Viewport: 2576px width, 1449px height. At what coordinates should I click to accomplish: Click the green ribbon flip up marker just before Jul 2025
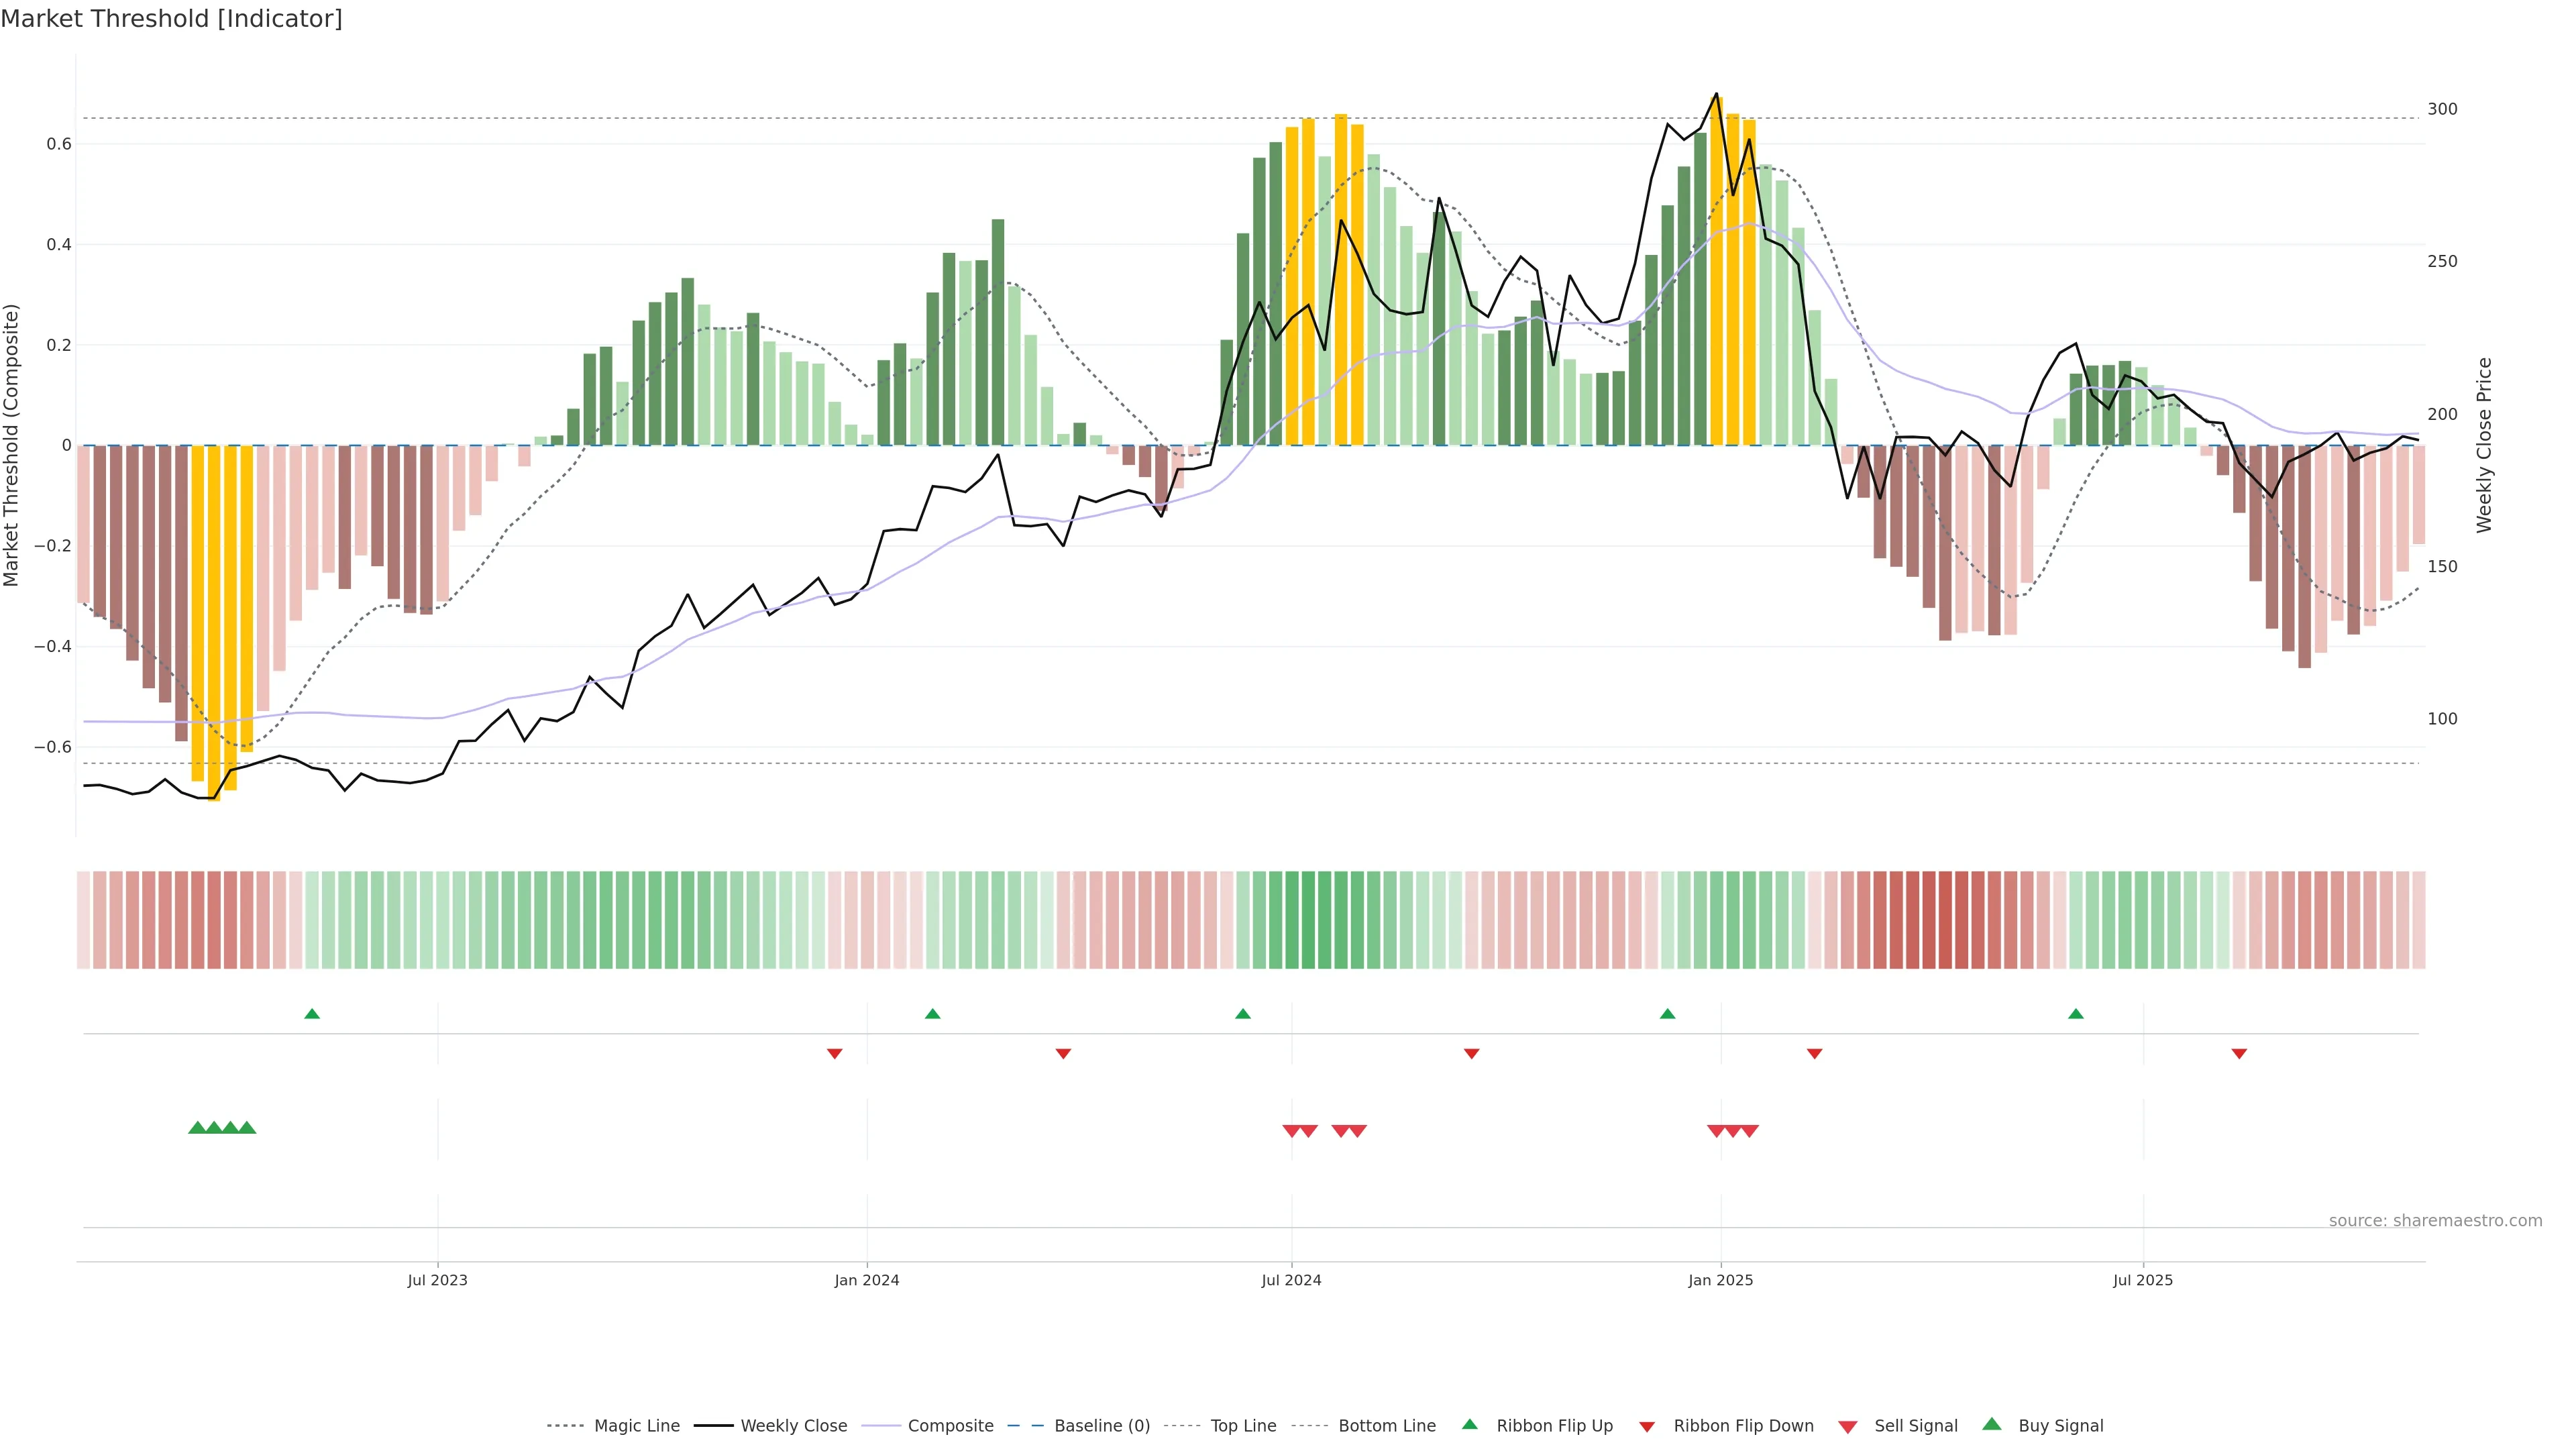2076,1014
